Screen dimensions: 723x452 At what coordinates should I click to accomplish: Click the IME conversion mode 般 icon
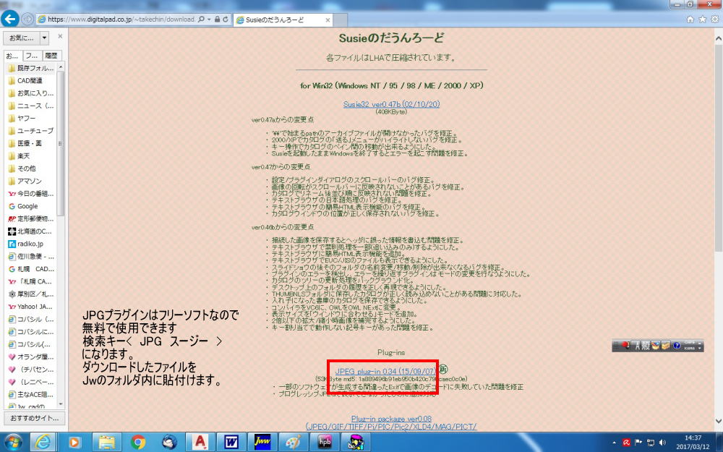click(646, 346)
